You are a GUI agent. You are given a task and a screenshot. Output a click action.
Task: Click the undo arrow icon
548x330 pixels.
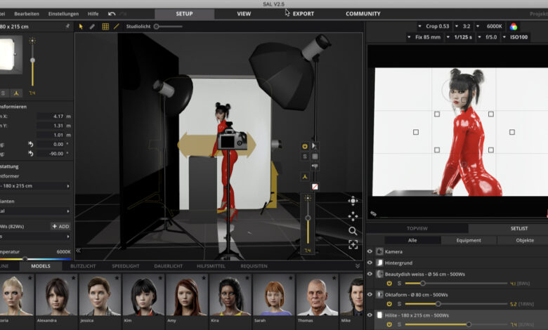point(112,13)
